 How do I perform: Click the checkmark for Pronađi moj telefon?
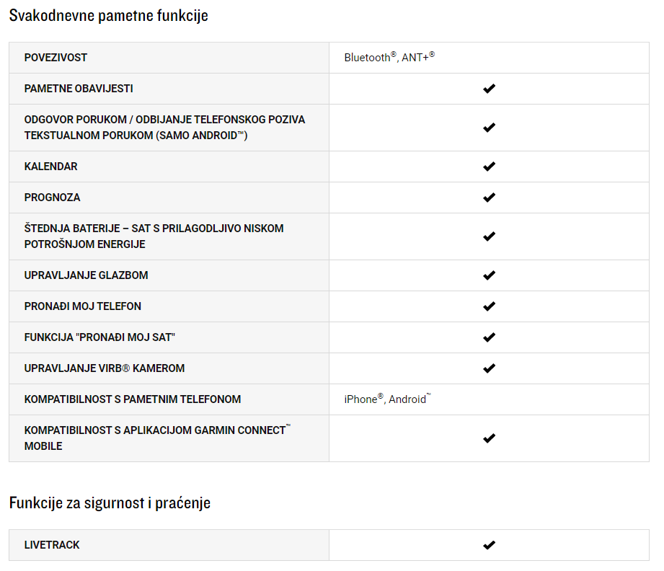489,306
